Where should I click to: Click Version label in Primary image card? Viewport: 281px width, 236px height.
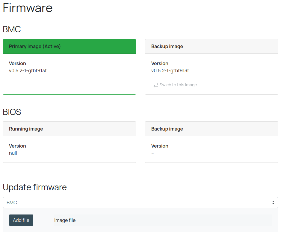[x=17, y=63]
